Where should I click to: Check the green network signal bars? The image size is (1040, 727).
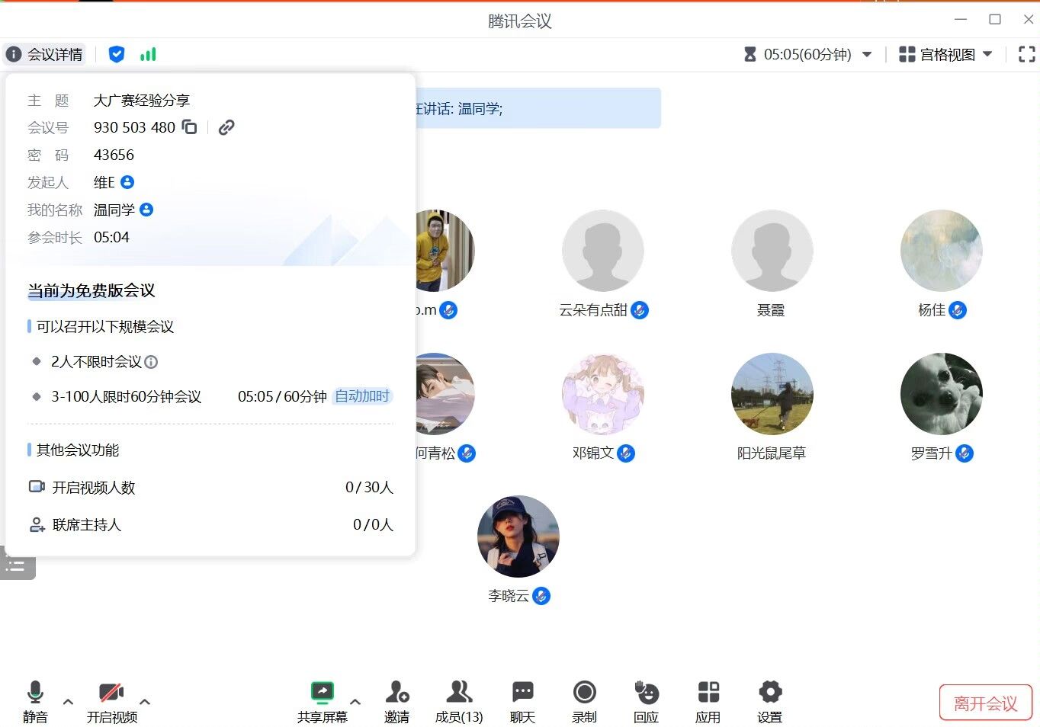coord(148,54)
